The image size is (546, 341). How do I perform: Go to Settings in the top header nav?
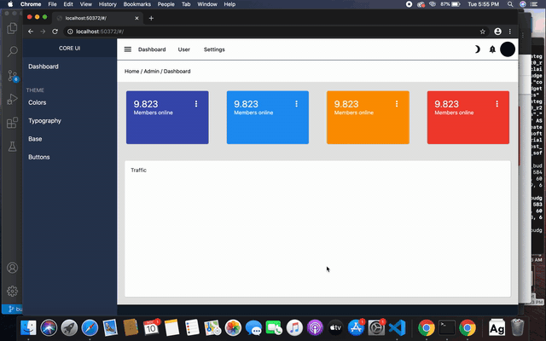point(214,49)
